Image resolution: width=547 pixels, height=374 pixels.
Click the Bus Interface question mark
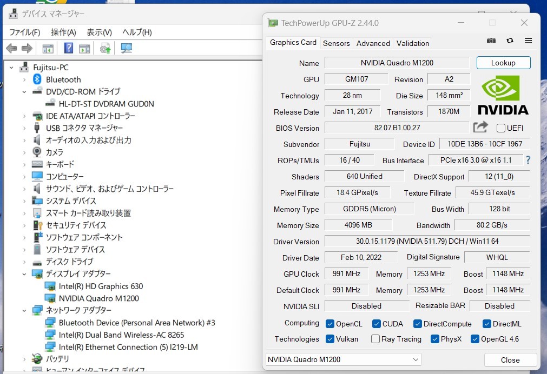pyautogui.click(x=528, y=160)
